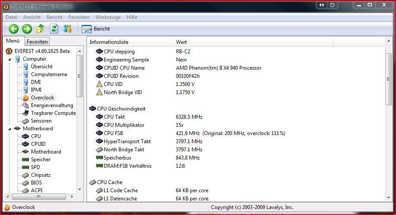Click the Sensoren icon in the tree
The image size is (396, 215).
point(25,121)
